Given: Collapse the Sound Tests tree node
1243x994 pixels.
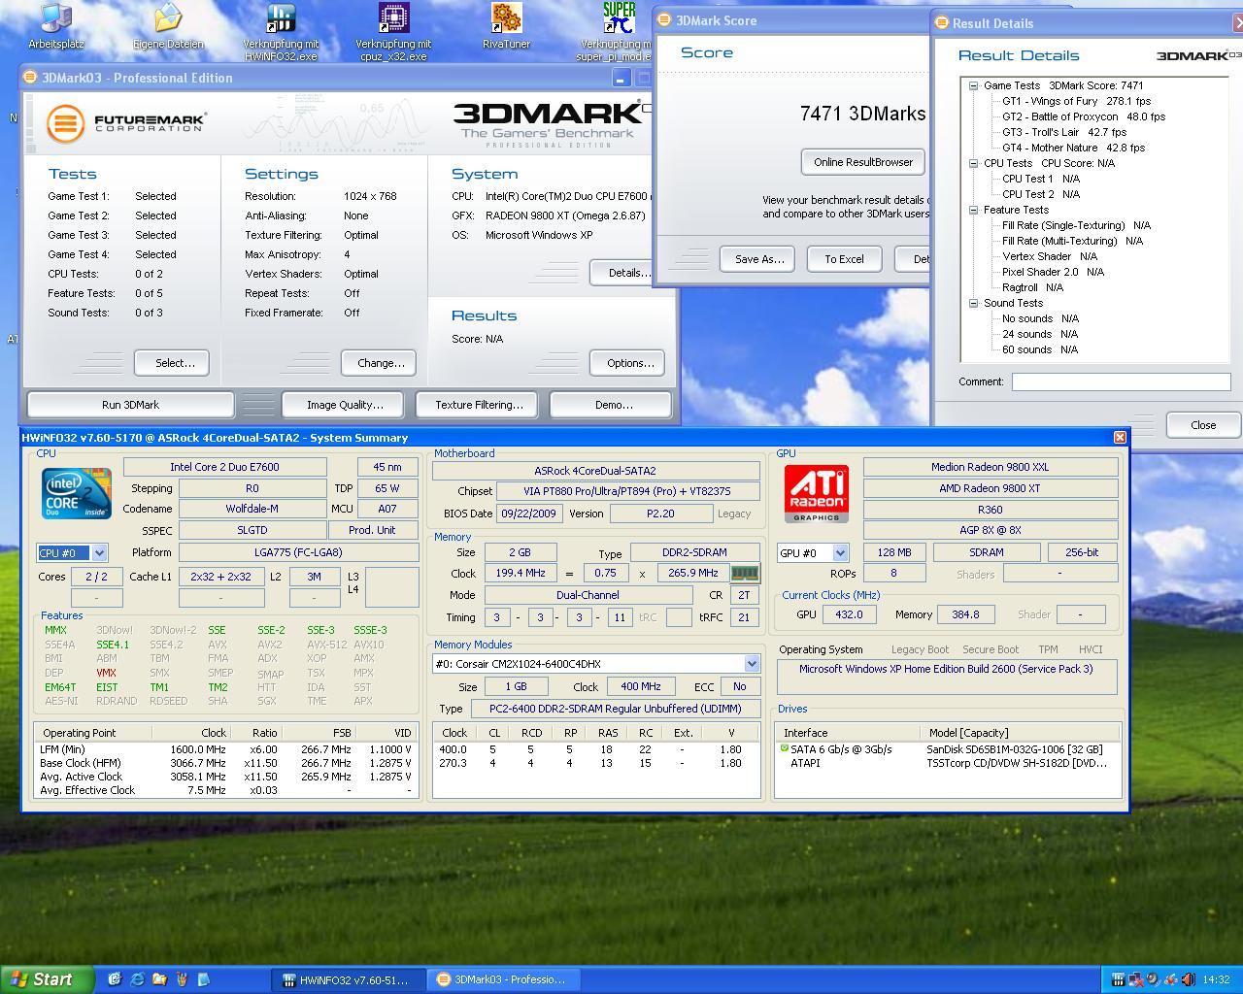Looking at the screenshot, I should 973,303.
